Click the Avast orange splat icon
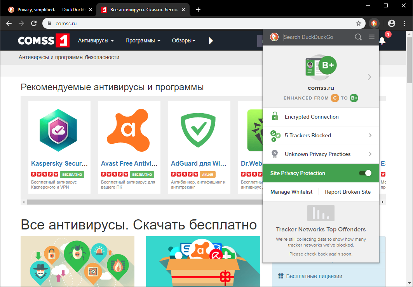The width and height of the screenshot is (413, 287). [128, 130]
